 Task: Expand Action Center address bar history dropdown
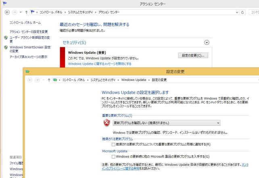(237, 13)
